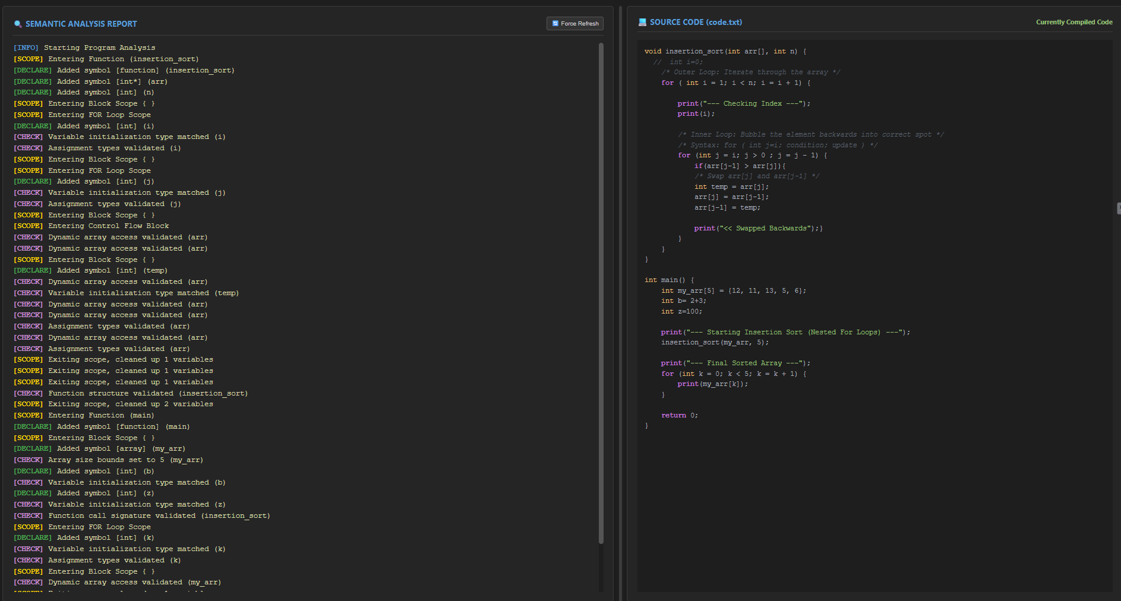Click Variable initialization type matched (k) line
This screenshot has height=601, width=1121.
[119, 549]
